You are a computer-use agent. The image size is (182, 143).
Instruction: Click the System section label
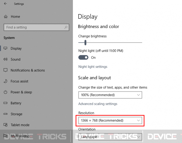(x=9, y=38)
